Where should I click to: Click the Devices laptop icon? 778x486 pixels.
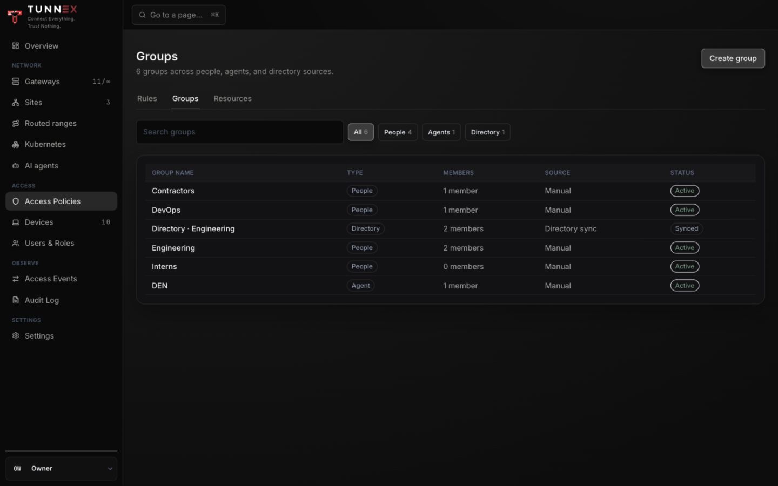(x=16, y=222)
